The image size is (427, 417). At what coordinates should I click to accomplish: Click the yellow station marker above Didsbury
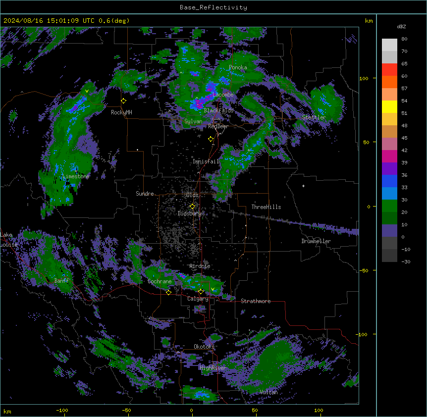point(192,206)
